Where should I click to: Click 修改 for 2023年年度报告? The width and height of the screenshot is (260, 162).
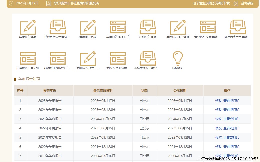click(x=218, y=119)
